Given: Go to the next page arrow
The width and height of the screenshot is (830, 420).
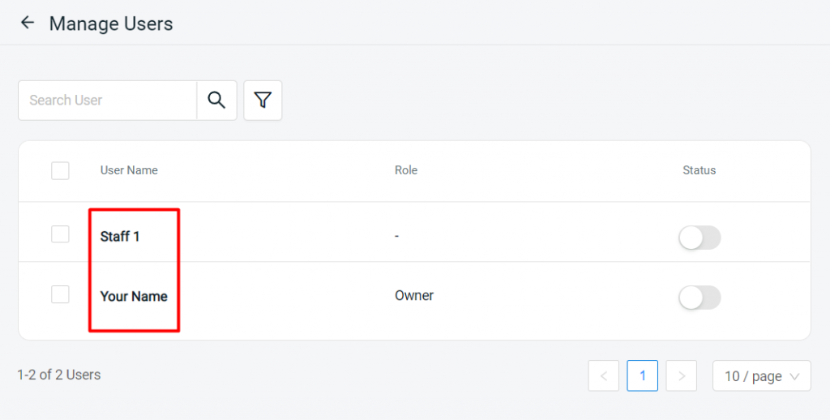Looking at the screenshot, I should coord(681,375).
